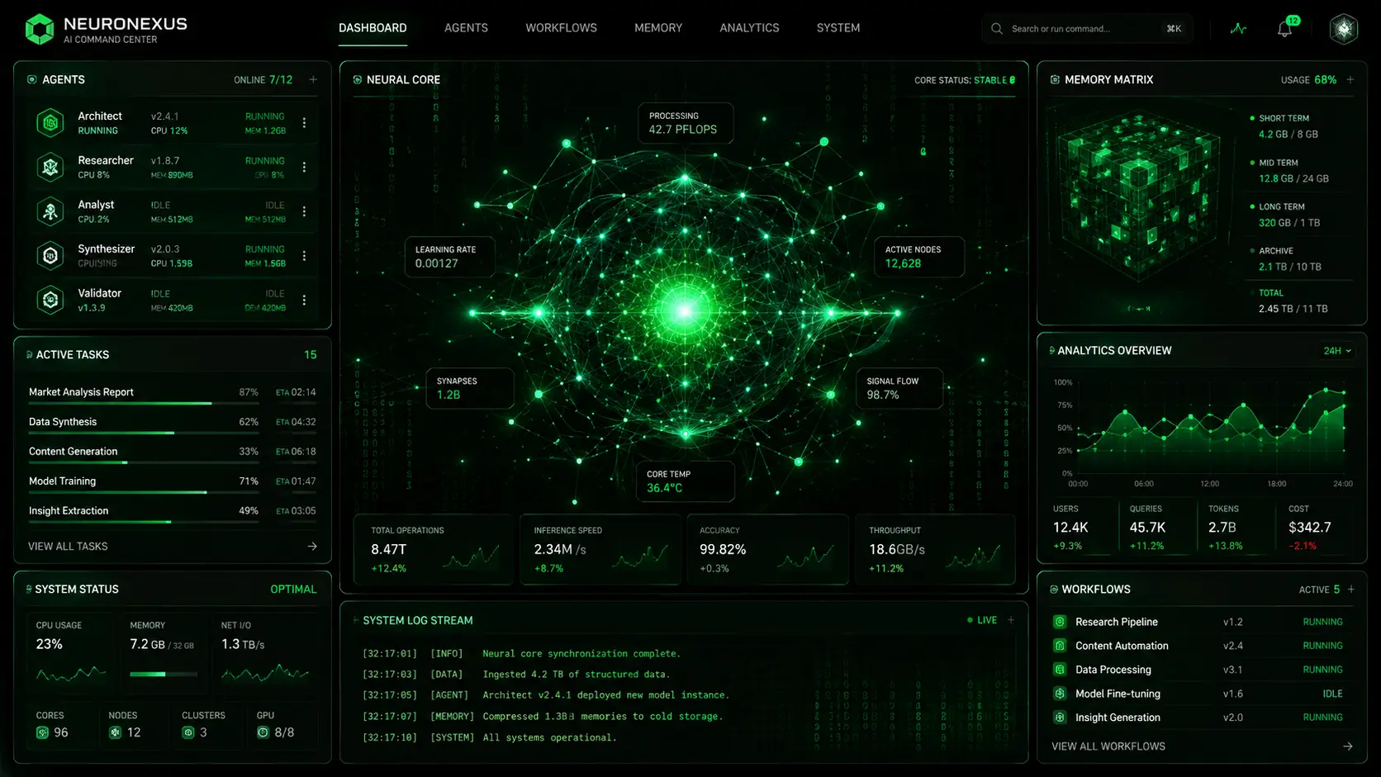The width and height of the screenshot is (1381, 777).
Task: Click the GPU icon in System Status
Action: (263, 732)
